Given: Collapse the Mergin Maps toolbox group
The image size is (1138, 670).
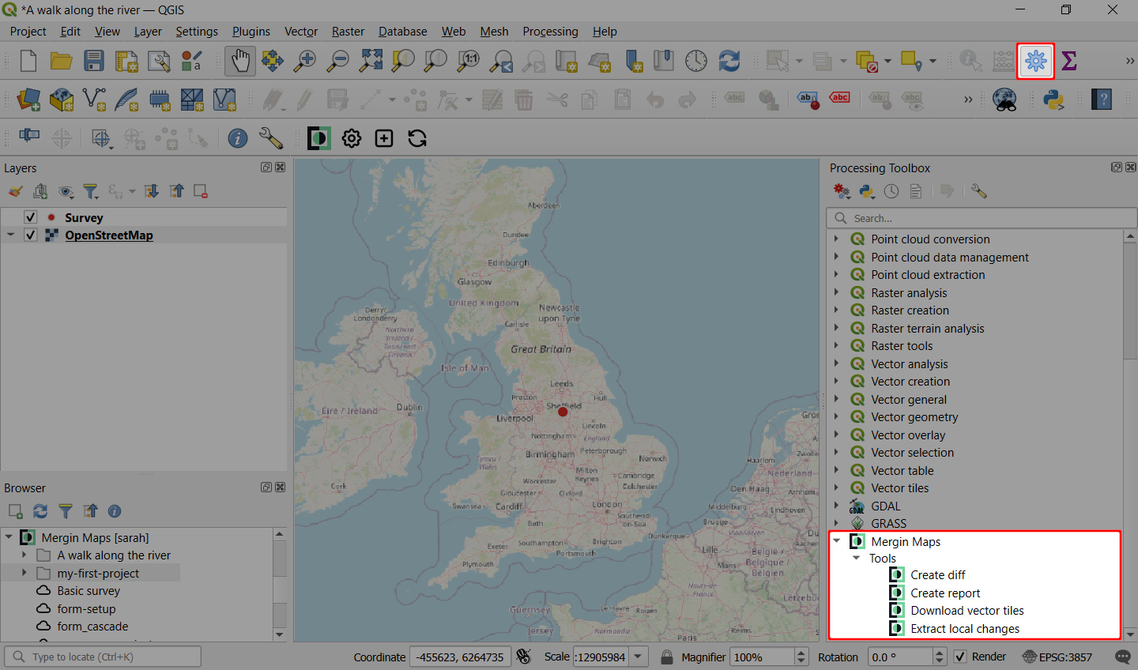Looking at the screenshot, I should [836, 541].
